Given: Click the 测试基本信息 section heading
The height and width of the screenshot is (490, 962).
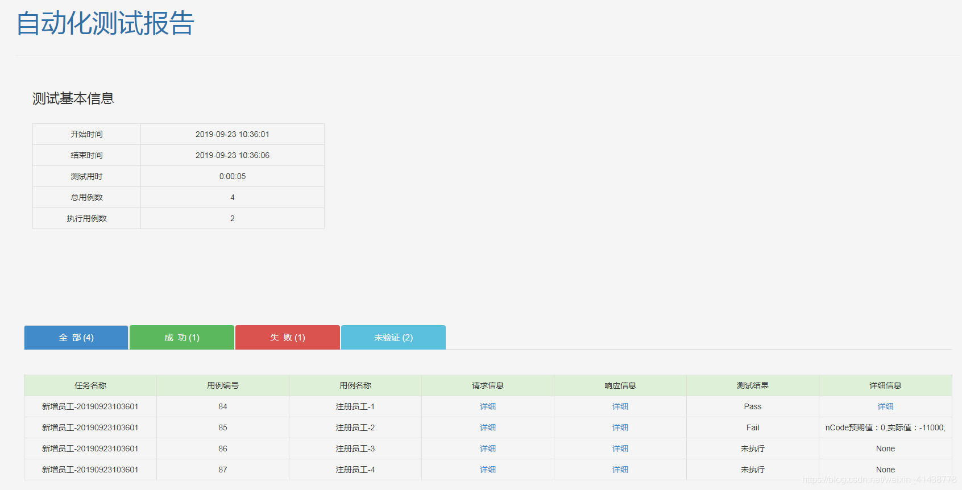Looking at the screenshot, I should [73, 98].
